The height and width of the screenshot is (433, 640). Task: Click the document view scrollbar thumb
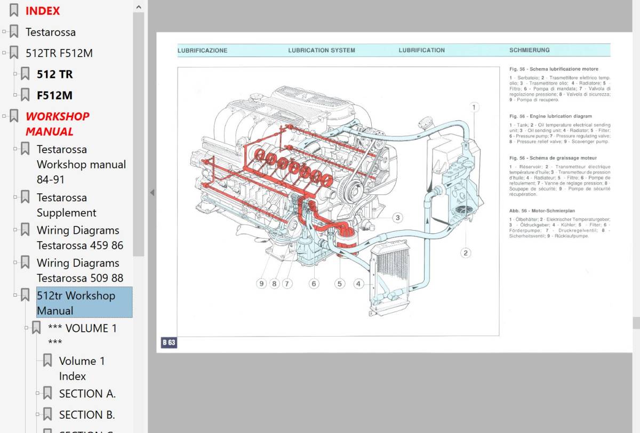[x=636, y=323]
